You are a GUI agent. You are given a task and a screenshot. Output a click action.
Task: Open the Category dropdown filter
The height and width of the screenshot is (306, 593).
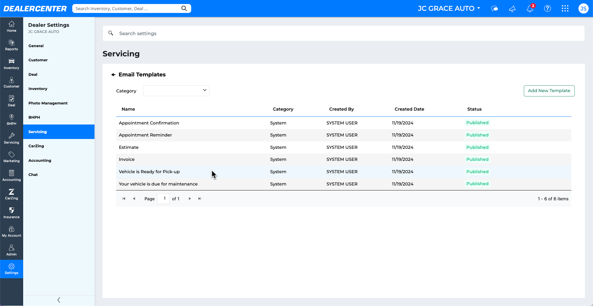[176, 91]
